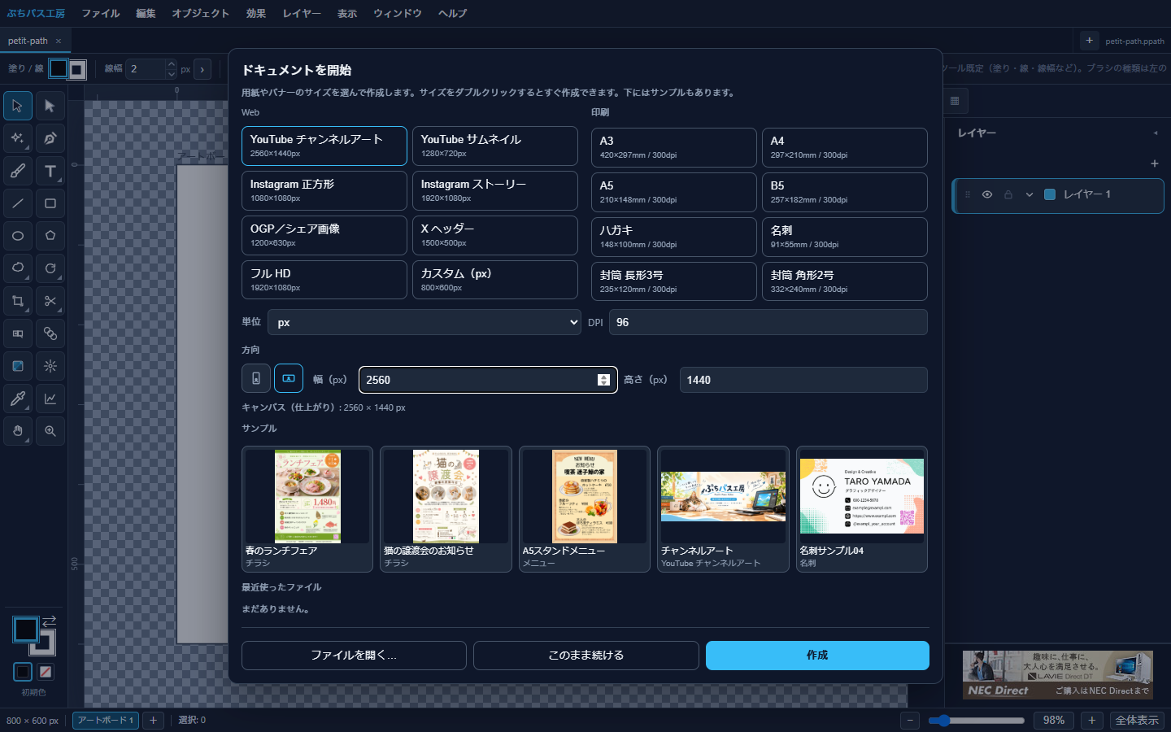Click the swap fill and stroke arrows
The height and width of the screenshot is (732, 1171).
pyautogui.click(x=49, y=621)
